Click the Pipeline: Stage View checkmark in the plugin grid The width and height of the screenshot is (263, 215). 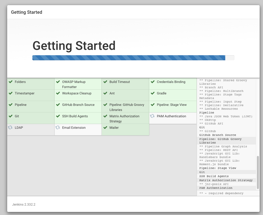(153, 105)
